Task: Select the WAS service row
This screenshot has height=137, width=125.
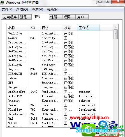Action: pos(60,119)
